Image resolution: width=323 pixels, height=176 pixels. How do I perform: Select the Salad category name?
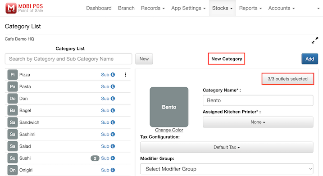(25, 146)
